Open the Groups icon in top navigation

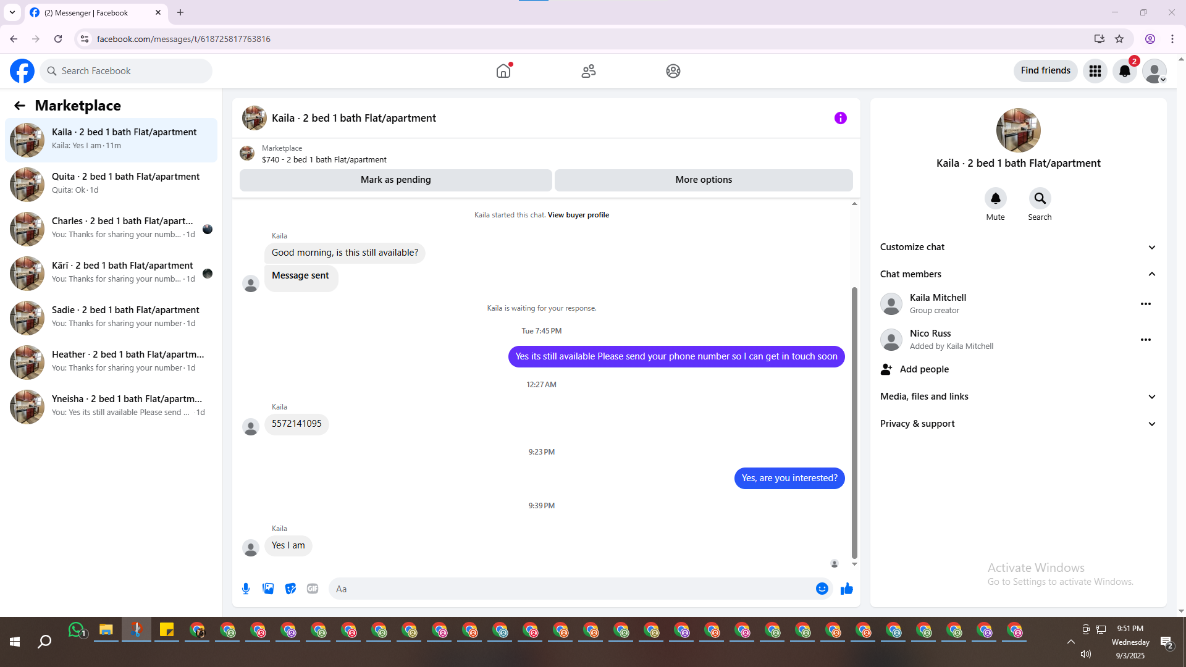[x=673, y=71]
